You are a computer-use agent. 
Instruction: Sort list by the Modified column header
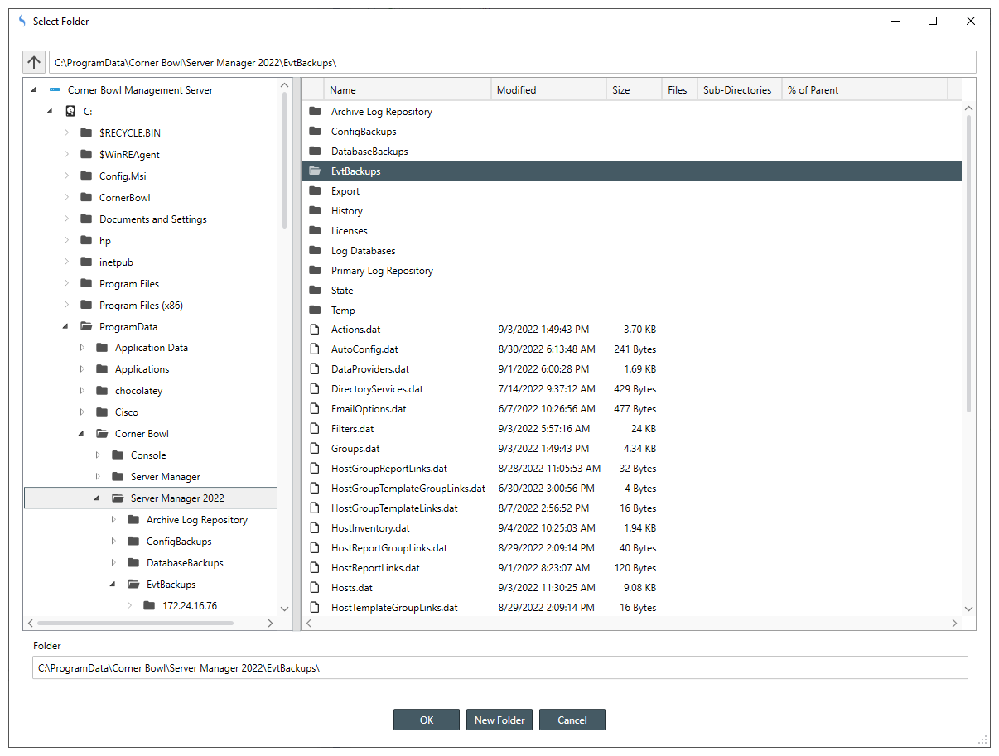coord(548,90)
